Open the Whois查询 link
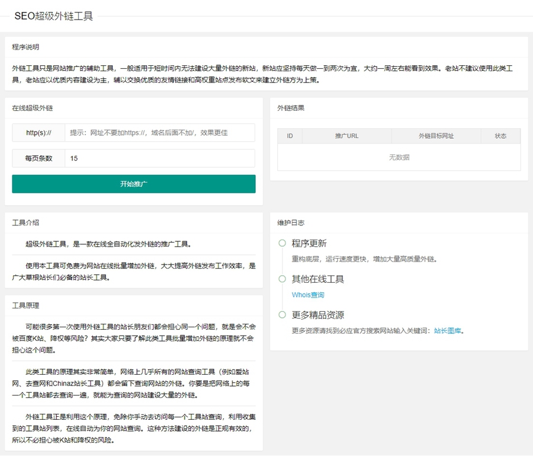Image resolution: width=533 pixels, height=456 pixels. 308,295
